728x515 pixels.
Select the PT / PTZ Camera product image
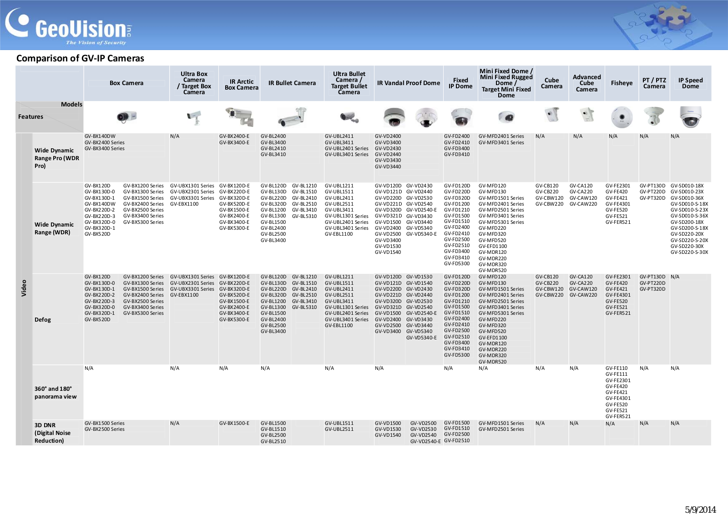point(654,117)
